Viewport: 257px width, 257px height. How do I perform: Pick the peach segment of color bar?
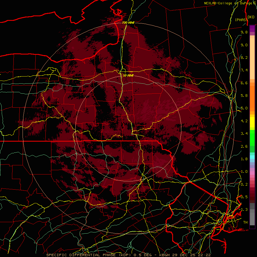252,59
